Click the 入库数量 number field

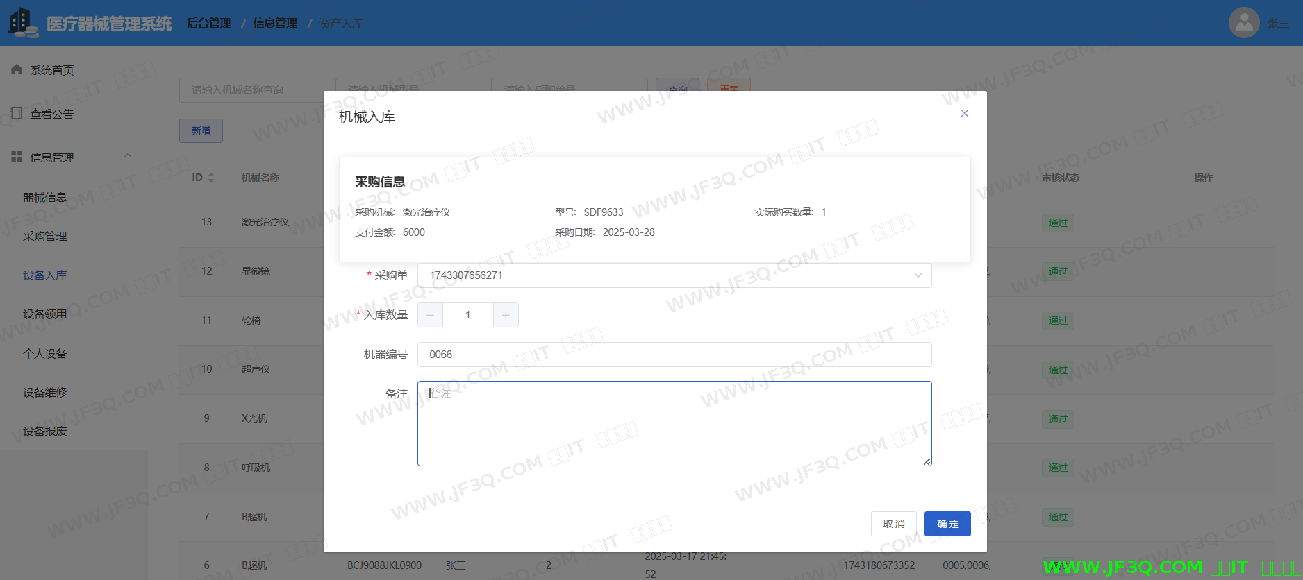click(x=467, y=315)
